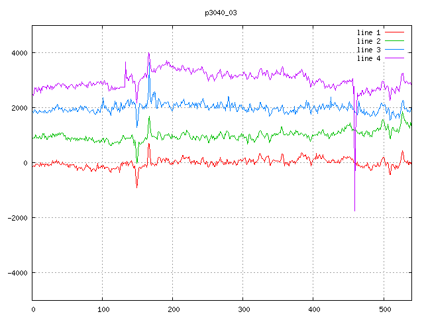Click the -2000 y-axis tick label
Image resolution: width=424 pixels, height=318 pixels.
click(x=17, y=218)
